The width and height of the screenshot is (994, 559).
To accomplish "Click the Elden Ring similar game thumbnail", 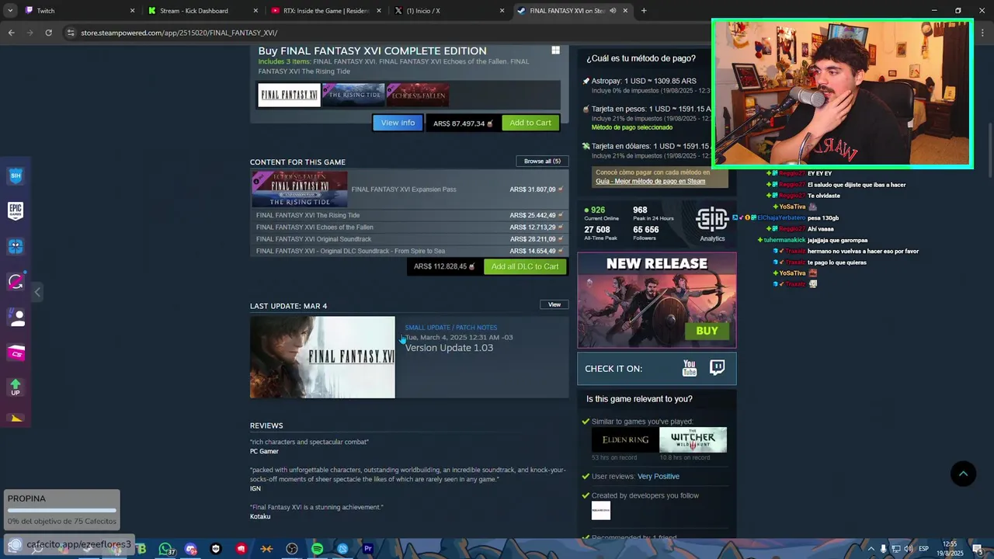I will pyautogui.click(x=625, y=439).
